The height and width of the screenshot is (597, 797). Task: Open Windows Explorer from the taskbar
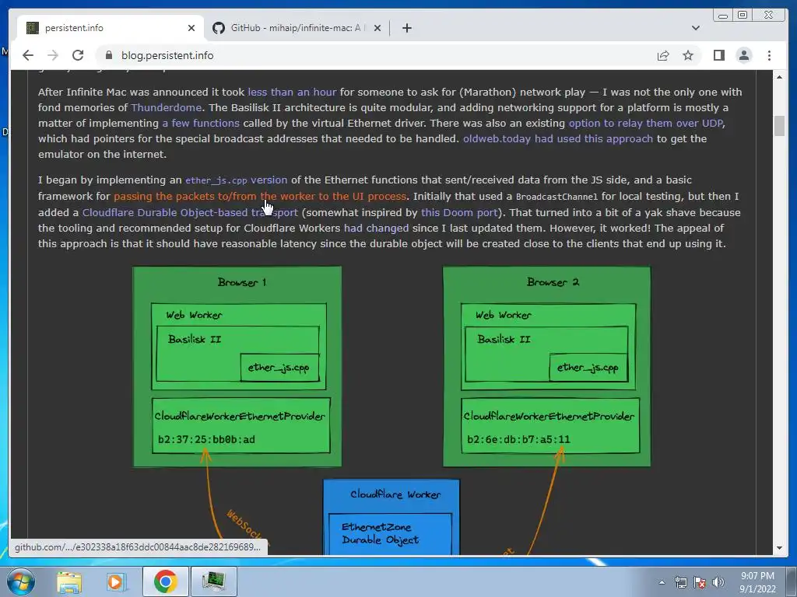tap(69, 581)
